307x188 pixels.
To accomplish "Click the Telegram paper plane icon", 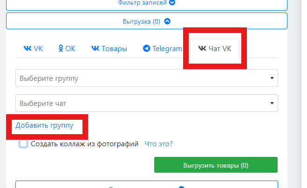I will tap(147, 48).
